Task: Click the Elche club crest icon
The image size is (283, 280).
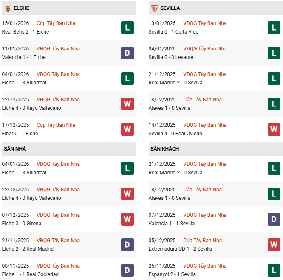Action: [8, 8]
